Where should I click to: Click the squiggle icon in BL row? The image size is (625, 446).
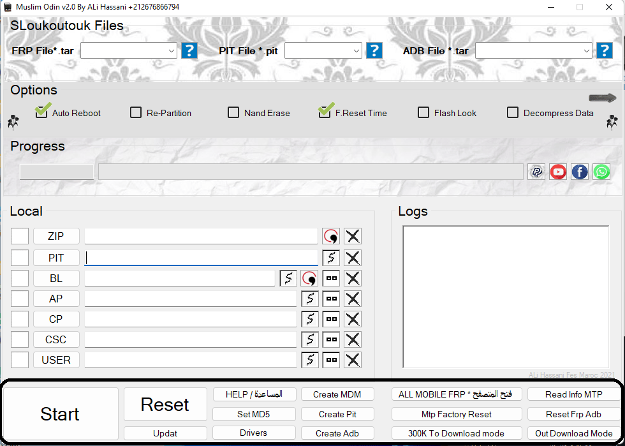pos(288,278)
